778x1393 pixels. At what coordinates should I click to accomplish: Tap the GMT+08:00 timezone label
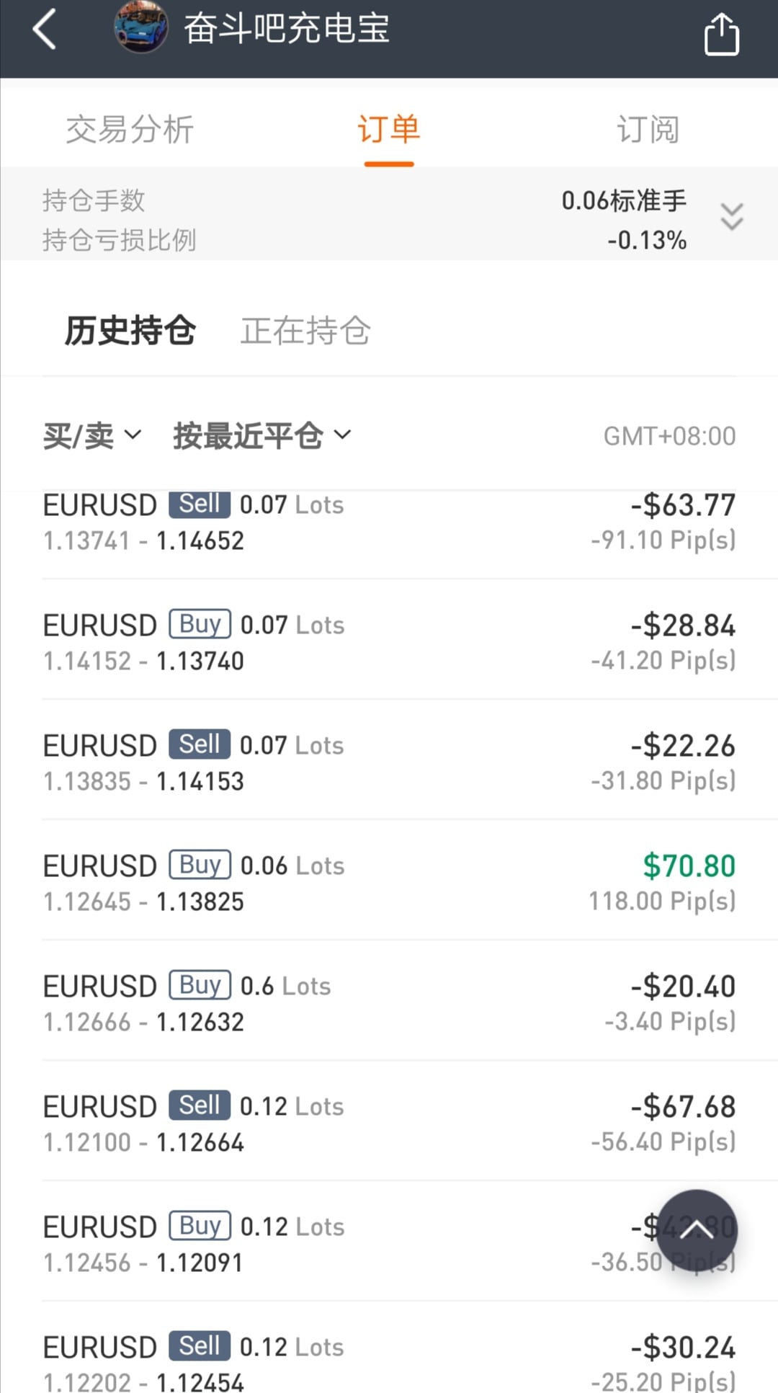(x=669, y=436)
